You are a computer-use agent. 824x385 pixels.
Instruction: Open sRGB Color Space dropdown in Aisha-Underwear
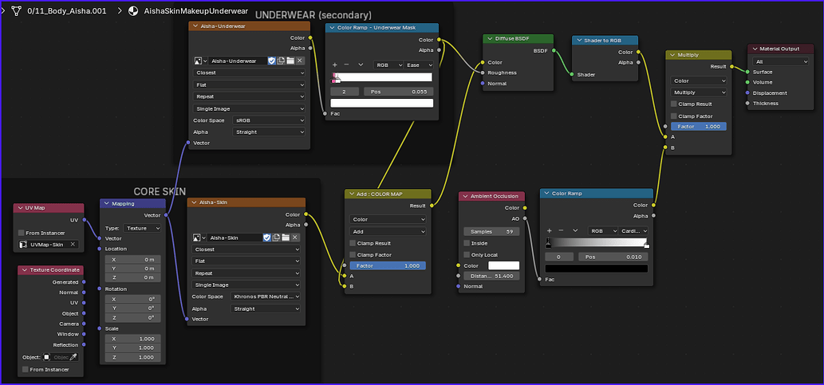[x=269, y=120]
